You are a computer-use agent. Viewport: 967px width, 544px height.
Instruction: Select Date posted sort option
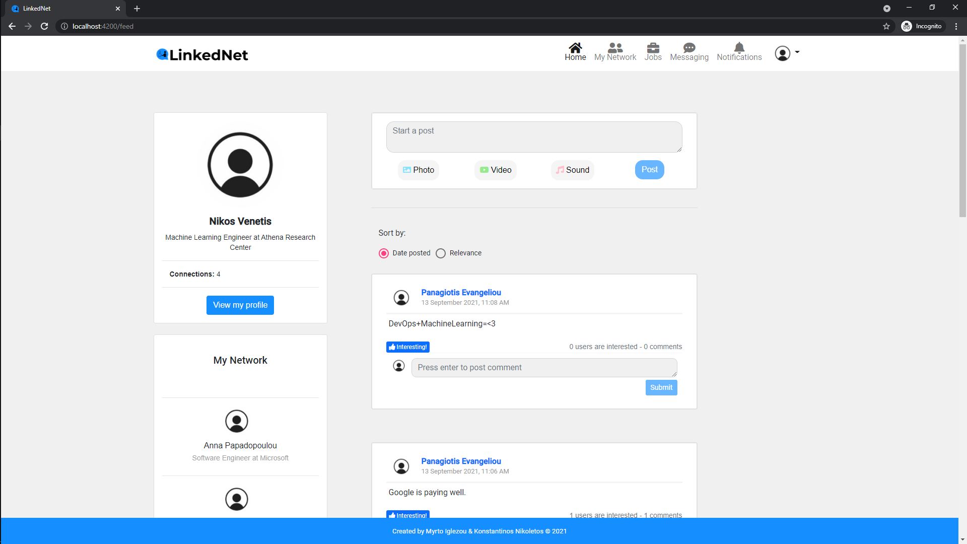pyautogui.click(x=384, y=253)
